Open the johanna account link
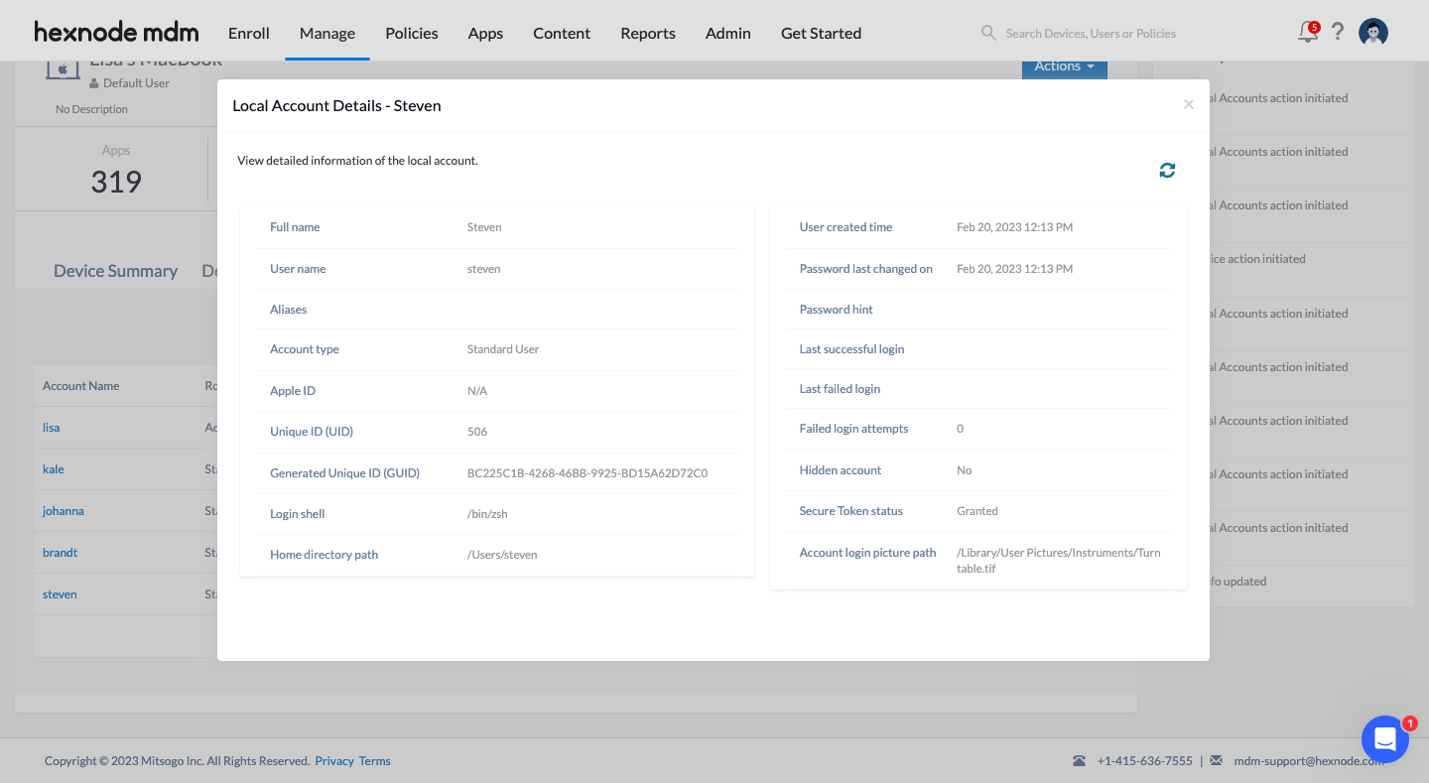 pyautogui.click(x=64, y=511)
